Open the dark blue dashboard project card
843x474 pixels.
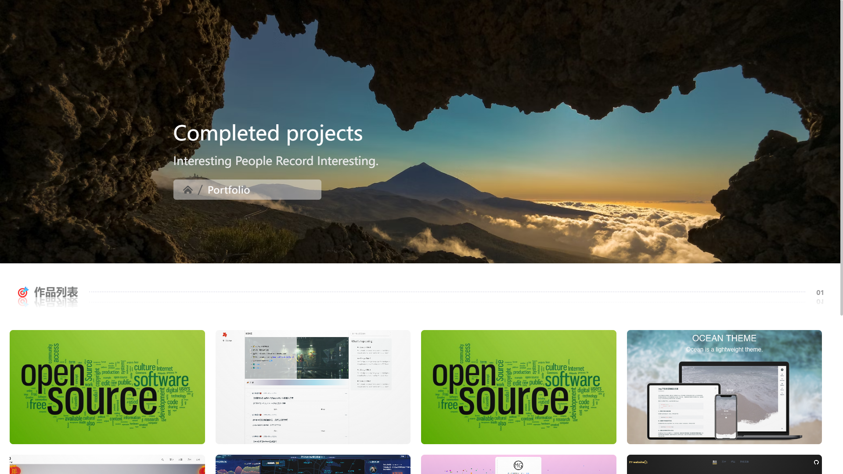pos(313,465)
